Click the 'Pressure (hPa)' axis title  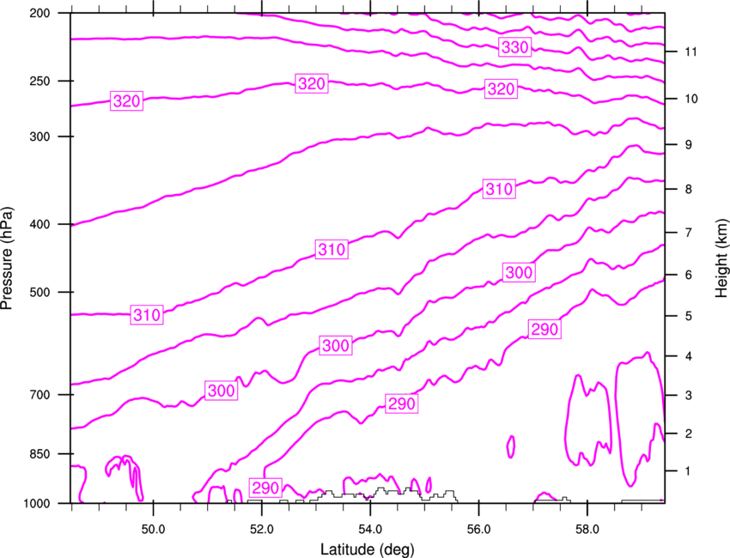click(x=7, y=258)
